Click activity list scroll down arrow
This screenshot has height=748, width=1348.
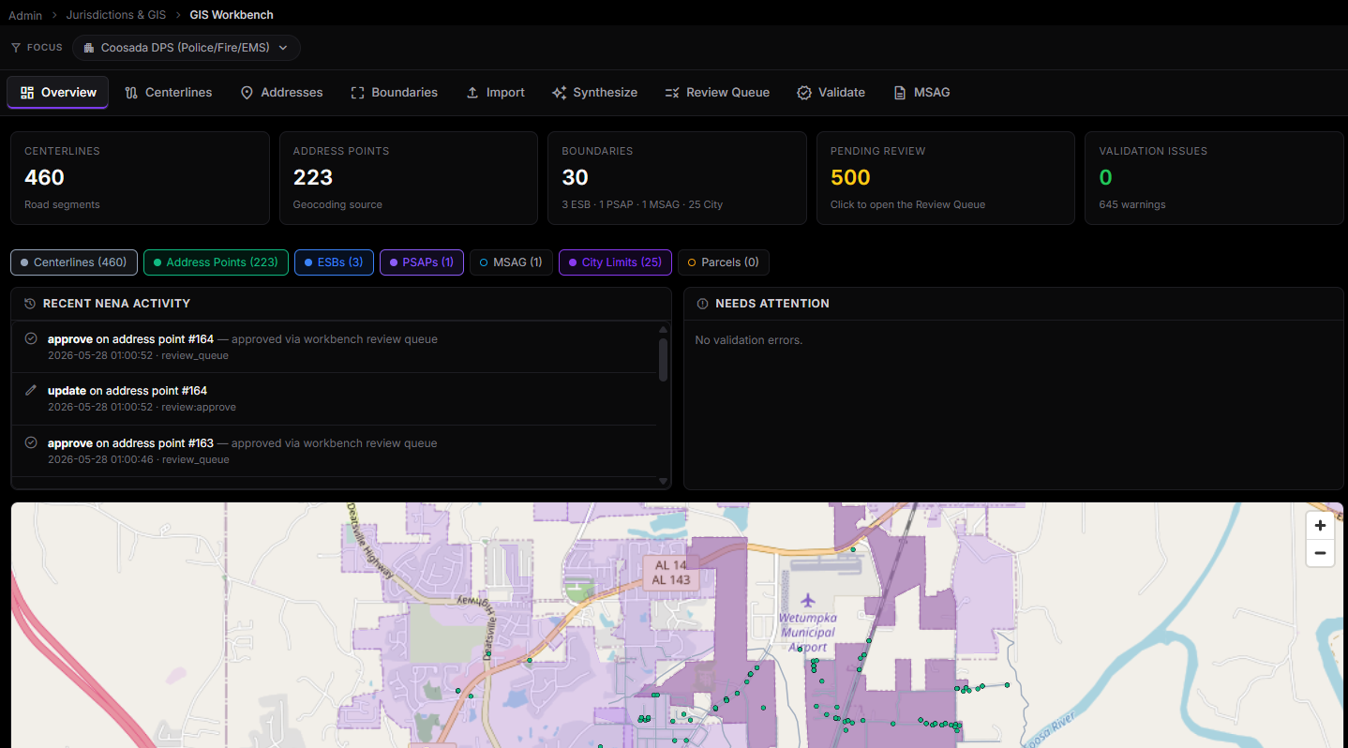tap(664, 481)
